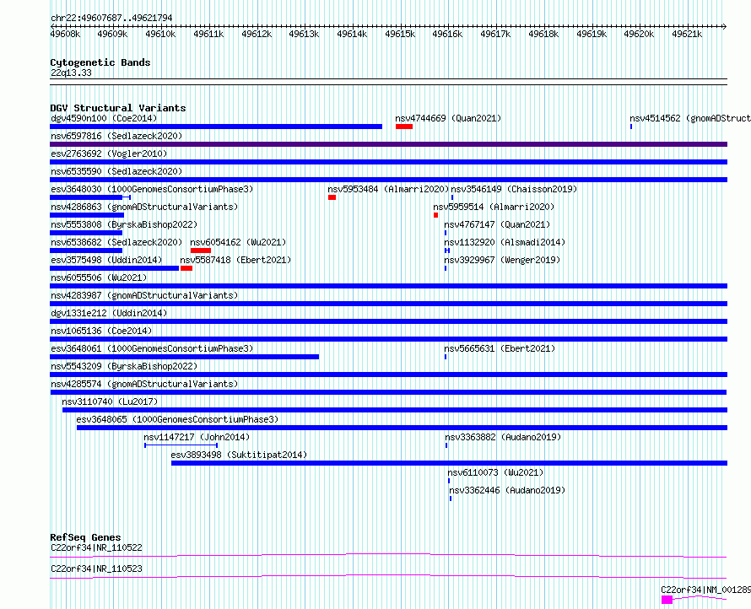Click the chr22:49607687..49621794 coordinate text
Viewport: 751px width, 609px height.
click(111, 18)
